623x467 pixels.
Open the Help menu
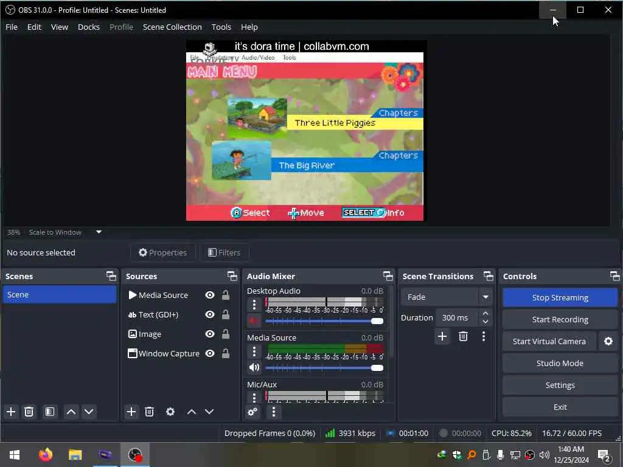coord(249,27)
